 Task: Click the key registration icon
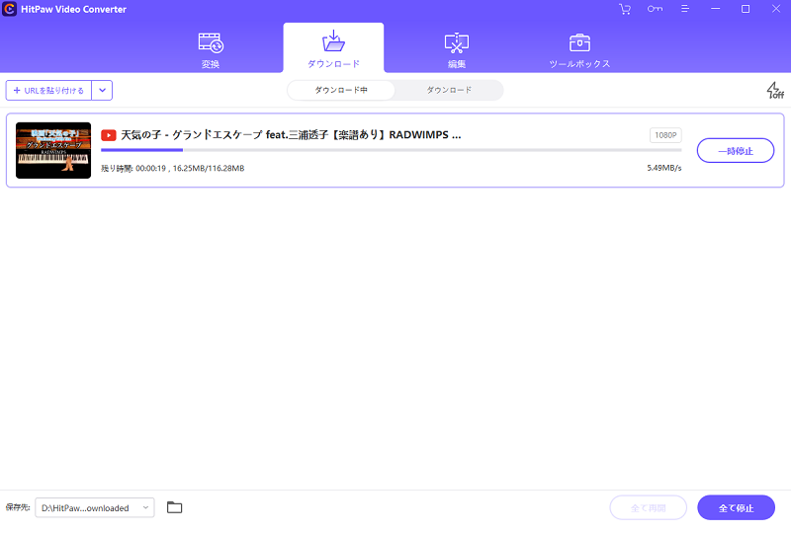655,9
